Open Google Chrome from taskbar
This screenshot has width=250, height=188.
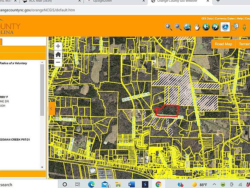[x=158, y=185]
